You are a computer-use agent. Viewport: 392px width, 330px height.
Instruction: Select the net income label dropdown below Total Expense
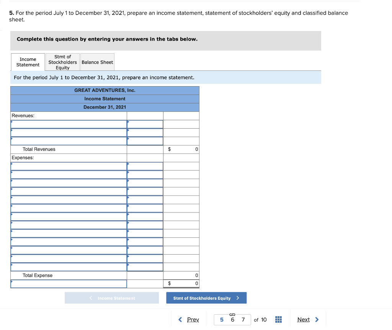click(x=69, y=284)
